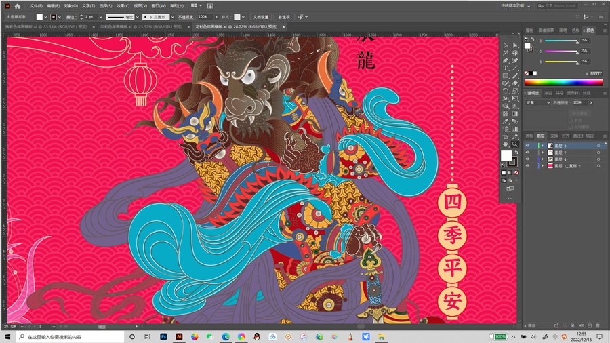
Task: Toggle visibility of 图层 1_复制 2
Action: (527, 165)
